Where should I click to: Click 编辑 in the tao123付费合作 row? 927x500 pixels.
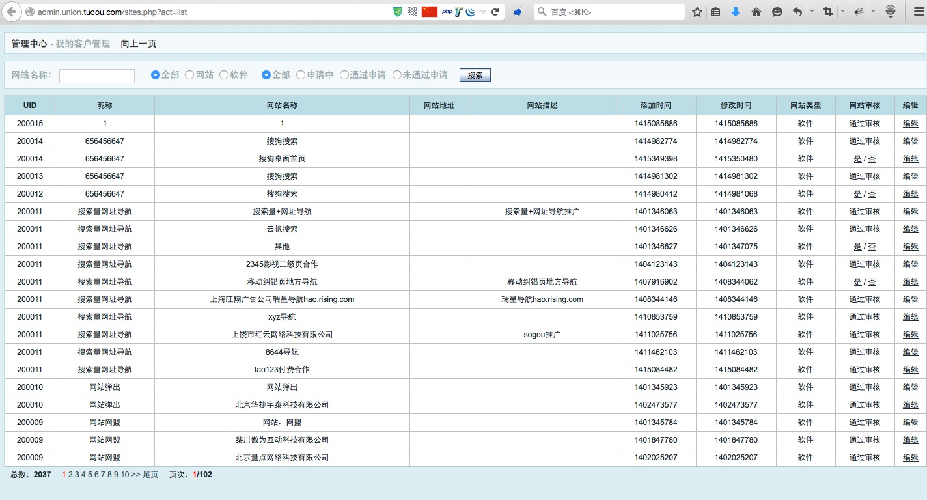pos(911,370)
